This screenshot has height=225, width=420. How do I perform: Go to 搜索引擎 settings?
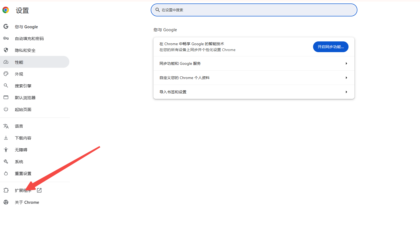point(35,86)
